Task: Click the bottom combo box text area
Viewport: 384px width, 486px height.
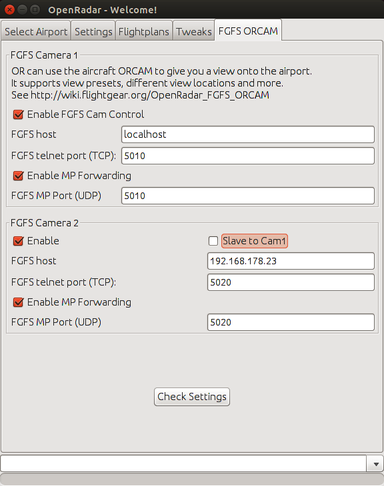Action: 183,463
